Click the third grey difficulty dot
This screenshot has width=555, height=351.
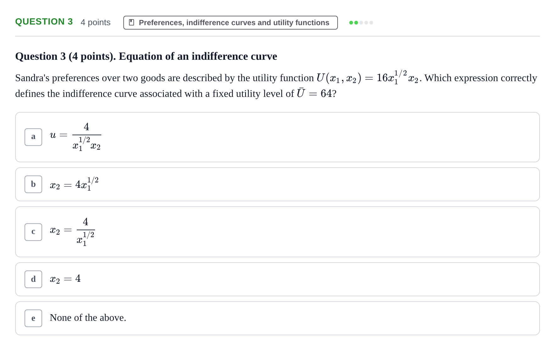tap(361, 23)
